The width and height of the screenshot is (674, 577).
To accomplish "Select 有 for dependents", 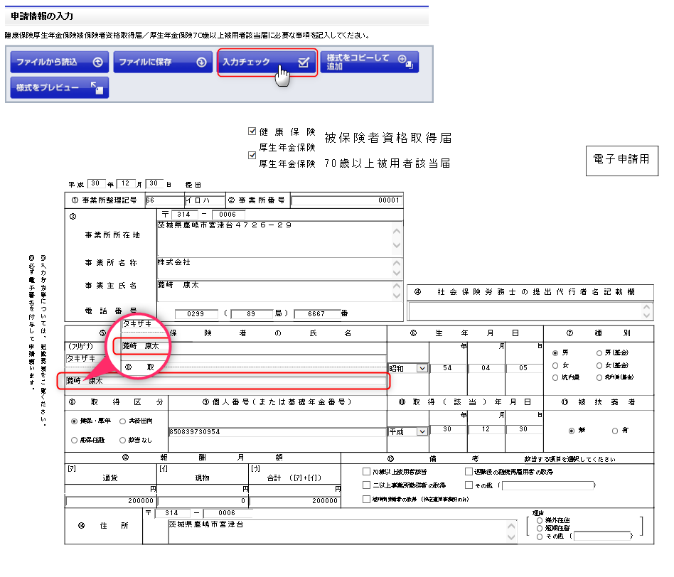I will 615,431.
